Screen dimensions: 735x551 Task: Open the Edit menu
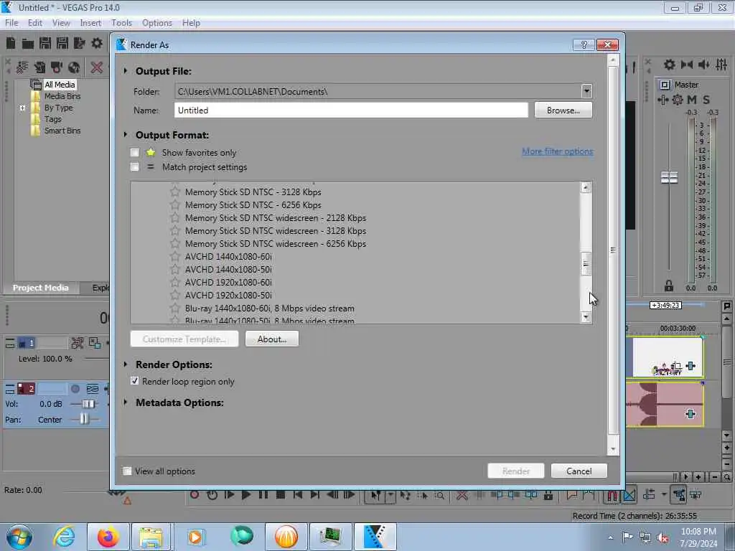point(34,23)
